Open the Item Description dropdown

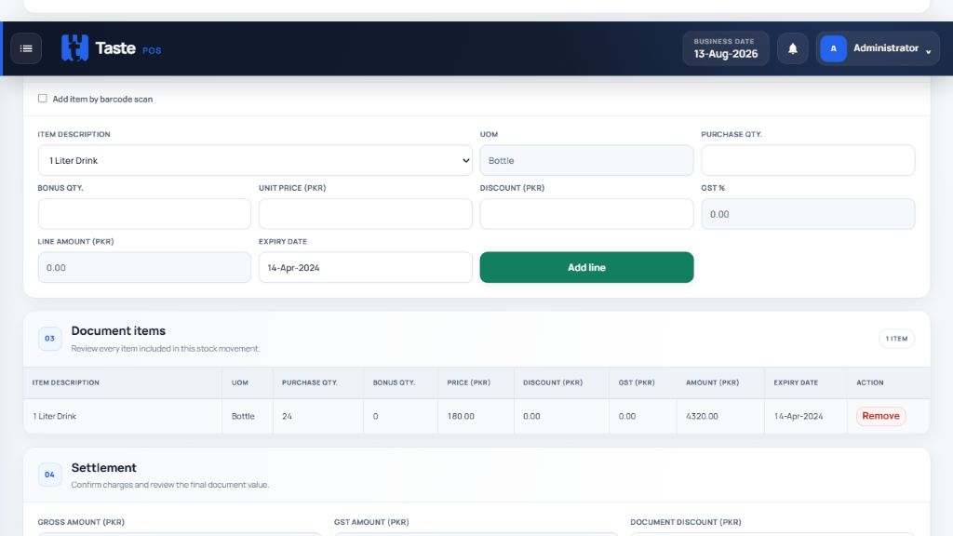(255, 160)
